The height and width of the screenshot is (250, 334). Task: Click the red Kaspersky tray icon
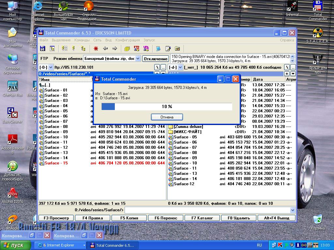pos(280,245)
